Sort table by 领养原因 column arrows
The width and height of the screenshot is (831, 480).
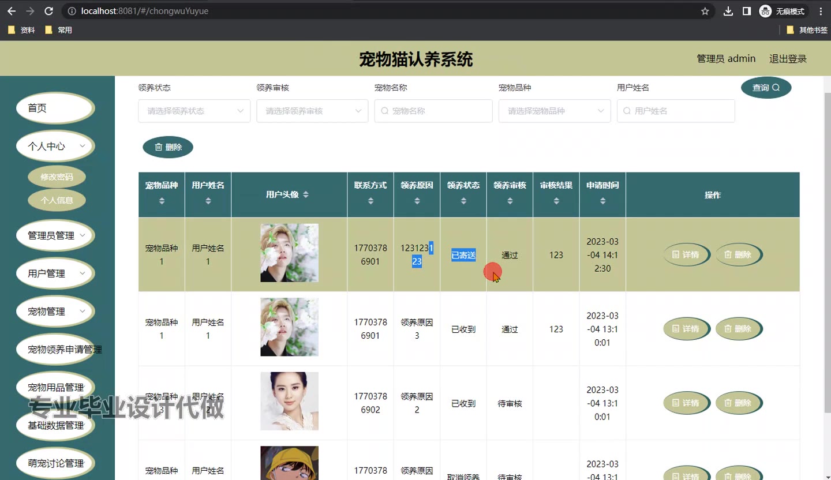(x=417, y=201)
